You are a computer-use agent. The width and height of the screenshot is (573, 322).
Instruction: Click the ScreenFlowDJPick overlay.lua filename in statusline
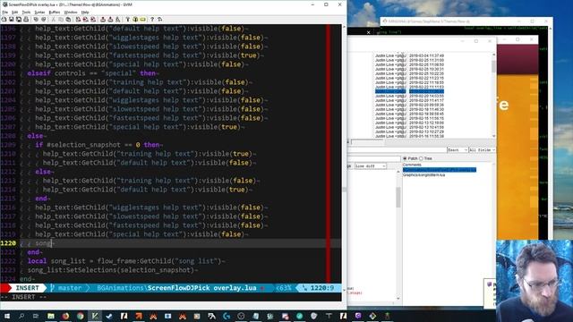point(202,288)
